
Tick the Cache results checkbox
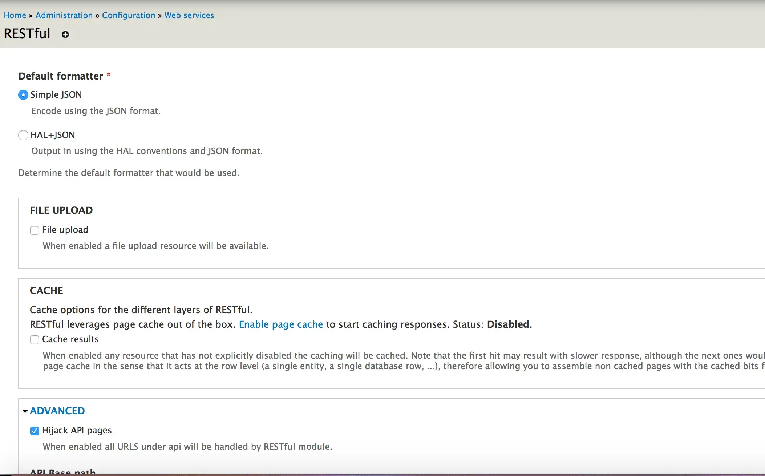pos(35,340)
